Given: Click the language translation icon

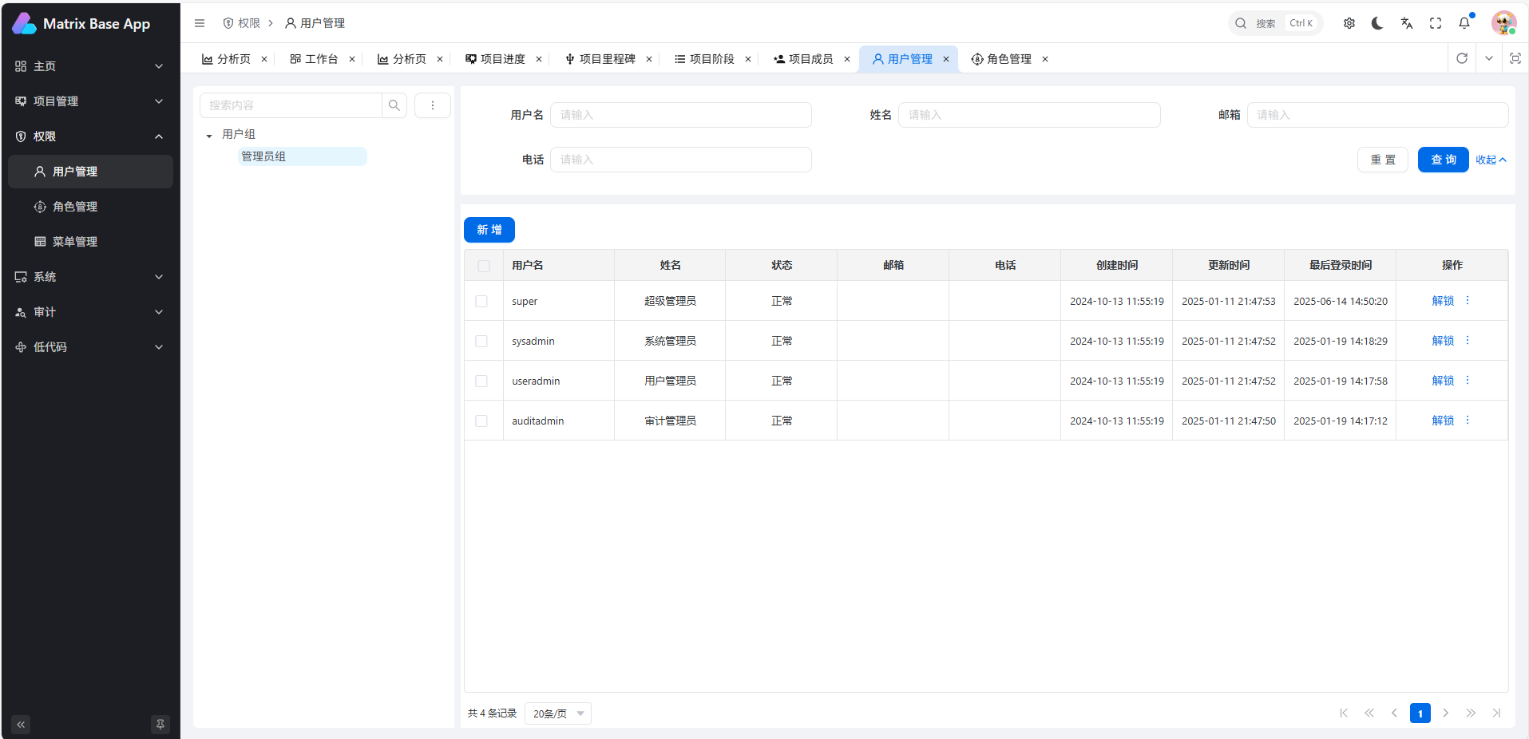Looking at the screenshot, I should coord(1407,23).
